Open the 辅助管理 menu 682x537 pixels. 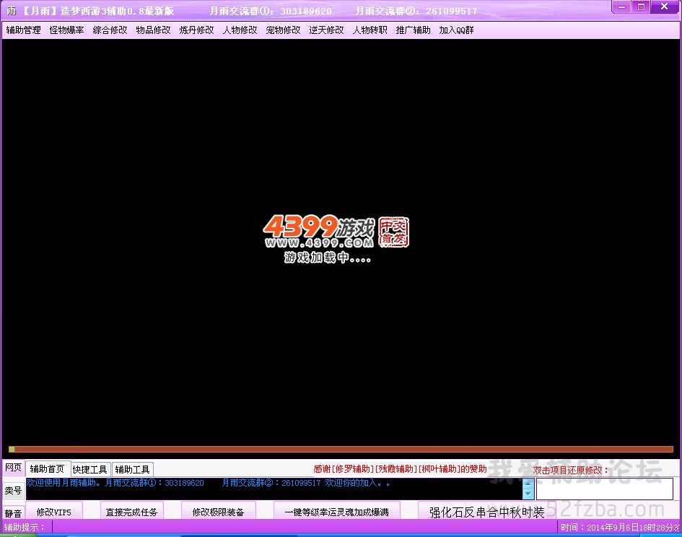pos(24,30)
